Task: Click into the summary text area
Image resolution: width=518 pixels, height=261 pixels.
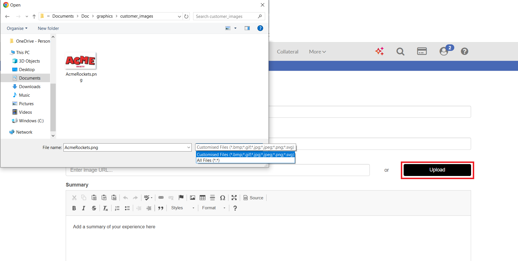Action: tap(268, 238)
